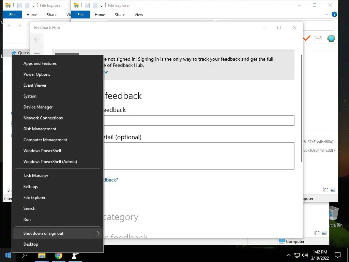Open quick access toolbar dropdown in right explorer

pos(101,5)
